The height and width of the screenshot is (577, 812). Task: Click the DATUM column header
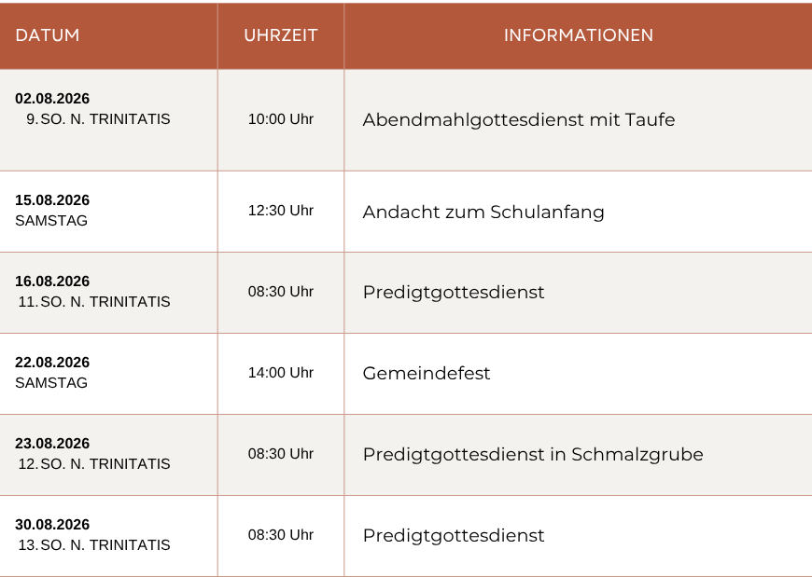(47, 35)
